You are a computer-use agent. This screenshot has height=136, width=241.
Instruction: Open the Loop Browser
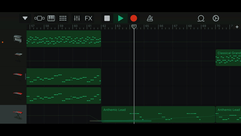pos(201,18)
